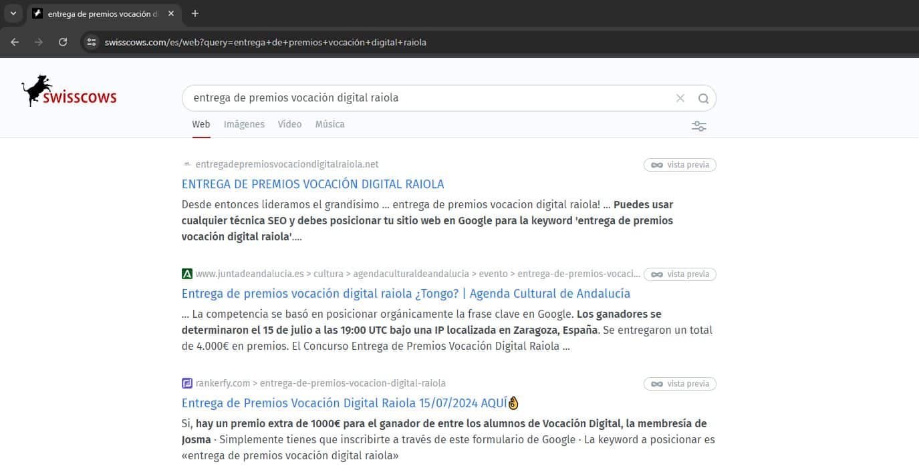Switch to the Música tab
The height and width of the screenshot is (468, 919).
330,124
